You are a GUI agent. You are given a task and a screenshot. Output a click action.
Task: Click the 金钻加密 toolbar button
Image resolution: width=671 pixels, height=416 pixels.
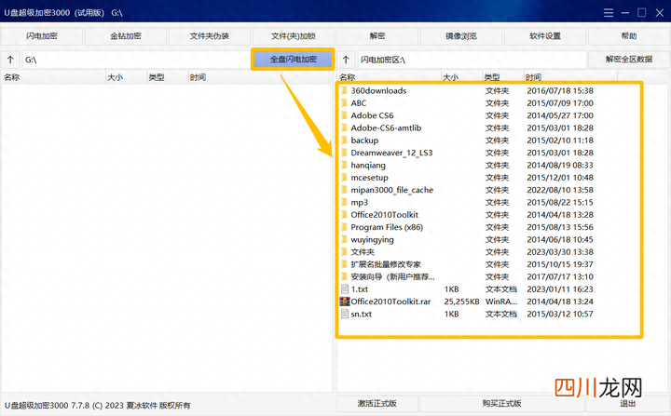click(126, 36)
